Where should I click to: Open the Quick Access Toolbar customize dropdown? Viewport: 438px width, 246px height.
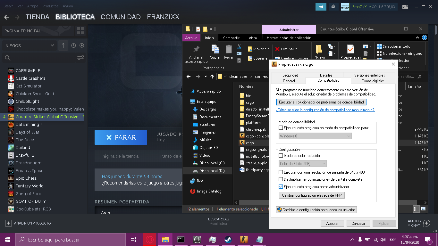[211, 29]
